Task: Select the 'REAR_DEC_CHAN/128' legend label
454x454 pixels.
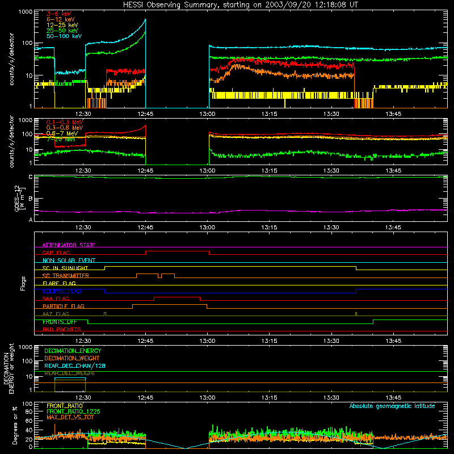Action: tap(75, 365)
